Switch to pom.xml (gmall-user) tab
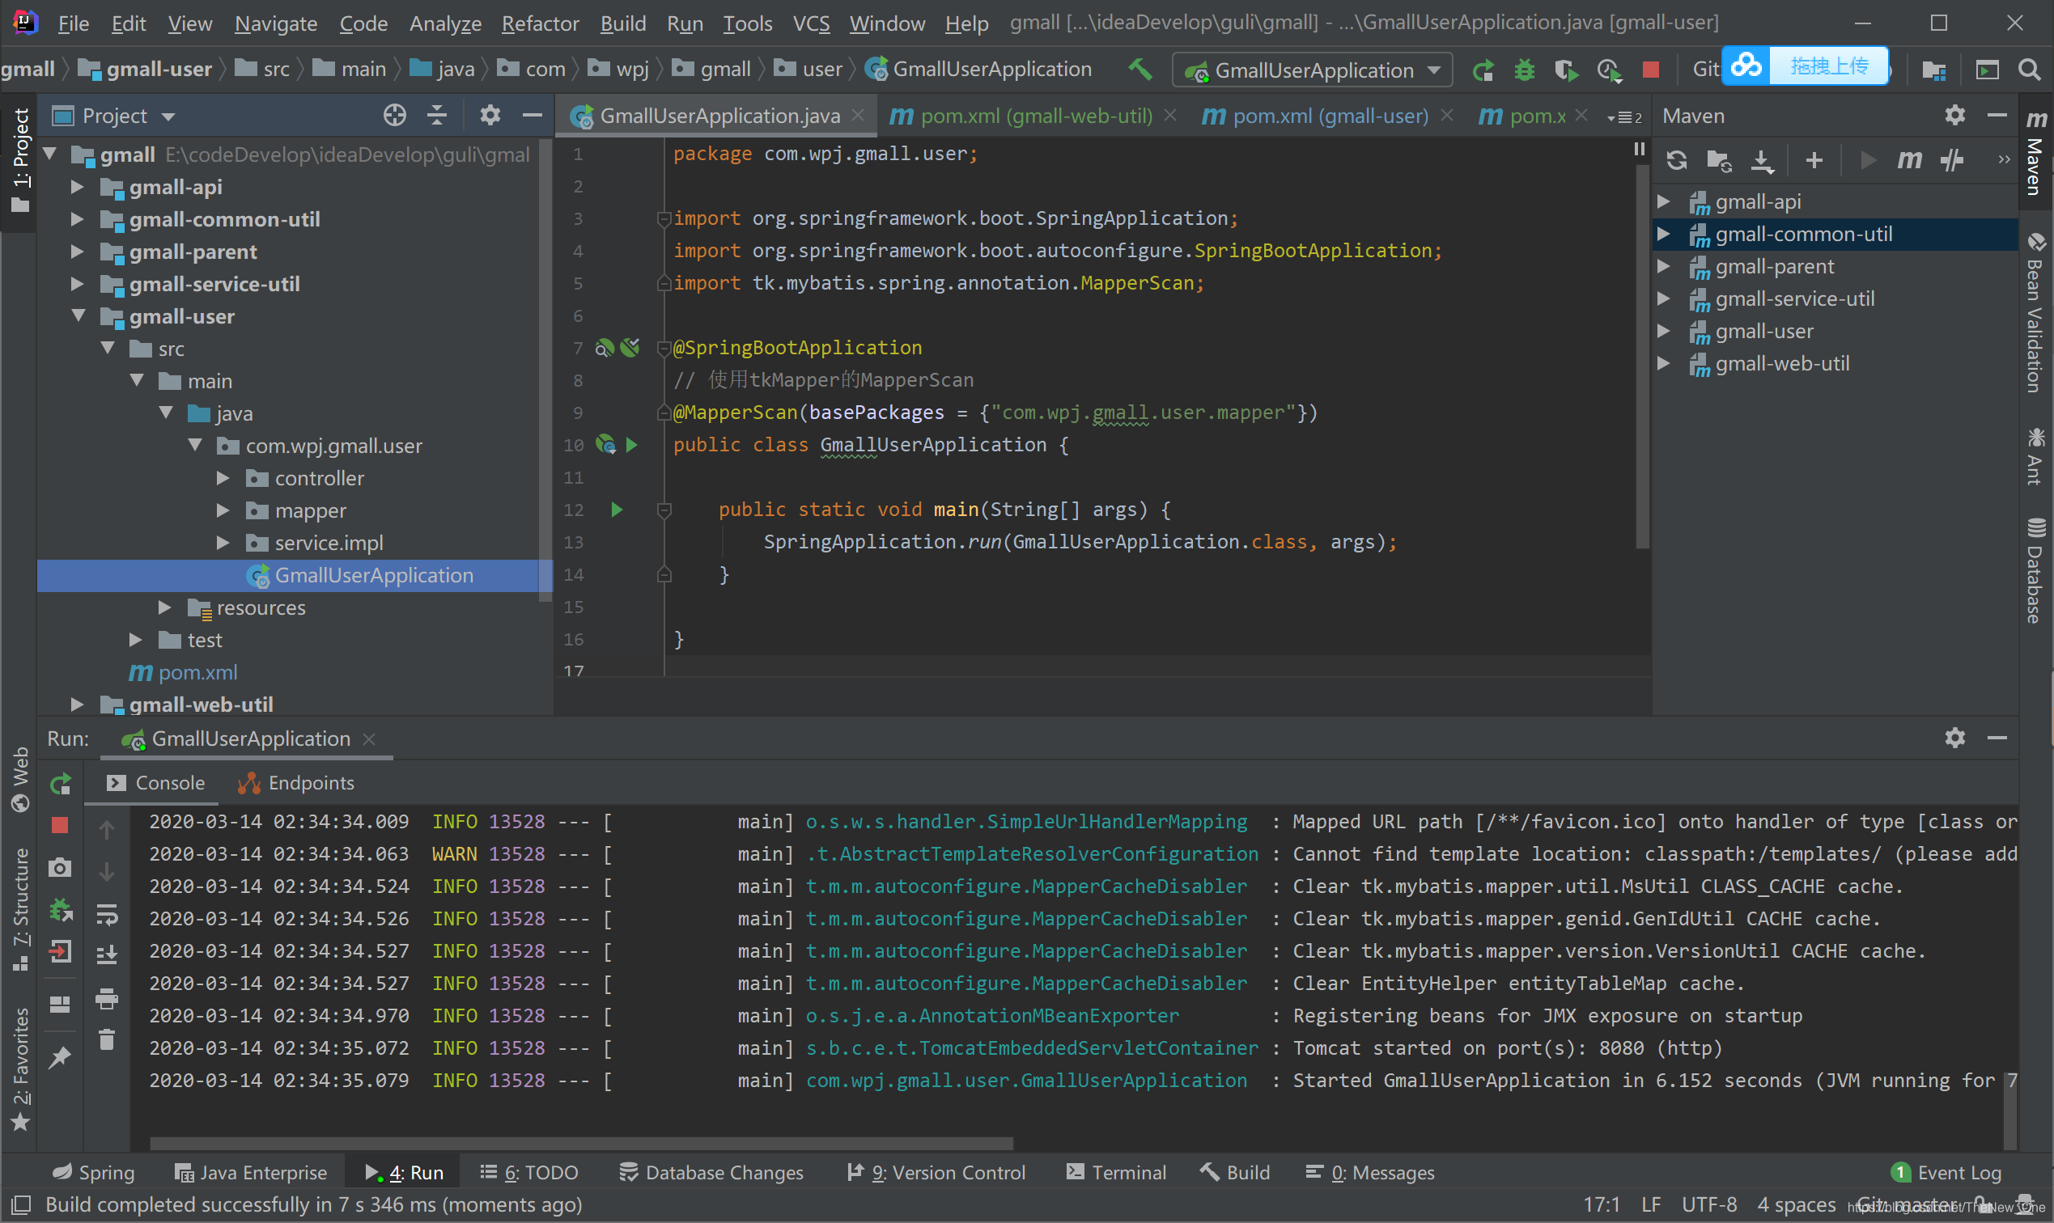Screen dimensions: 2054x1223 pyautogui.click(x=1328, y=116)
